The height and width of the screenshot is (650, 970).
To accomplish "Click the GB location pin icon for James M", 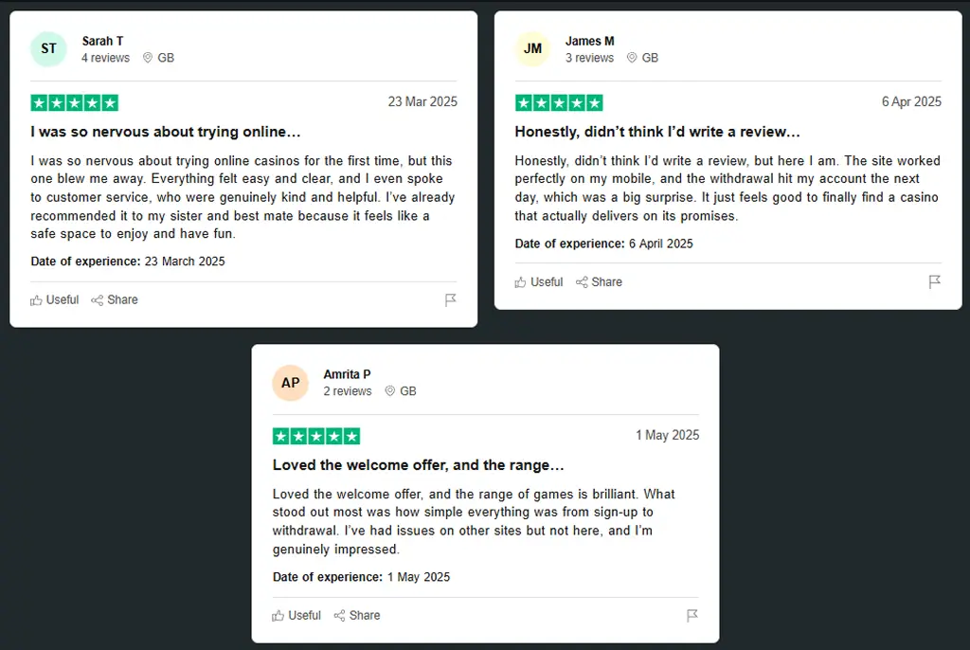I will tap(632, 58).
